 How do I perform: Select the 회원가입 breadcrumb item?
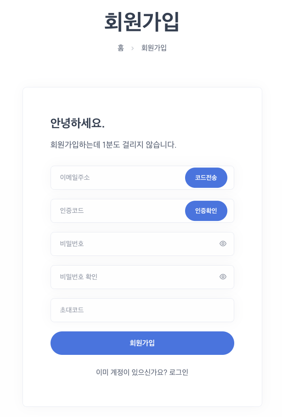(x=154, y=48)
